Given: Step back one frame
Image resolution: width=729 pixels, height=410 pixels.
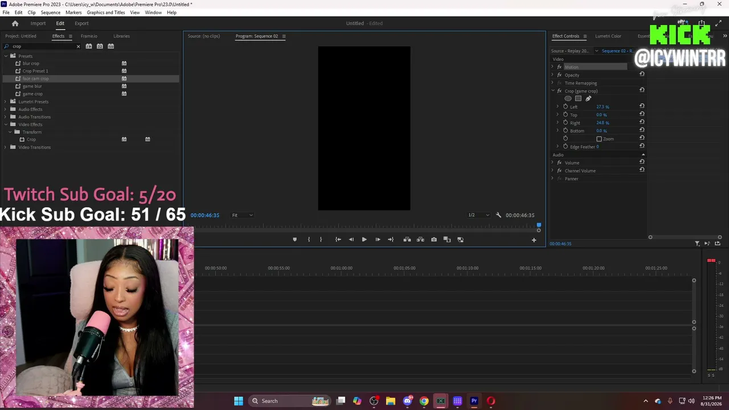Looking at the screenshot, I should tap(351, 240).
